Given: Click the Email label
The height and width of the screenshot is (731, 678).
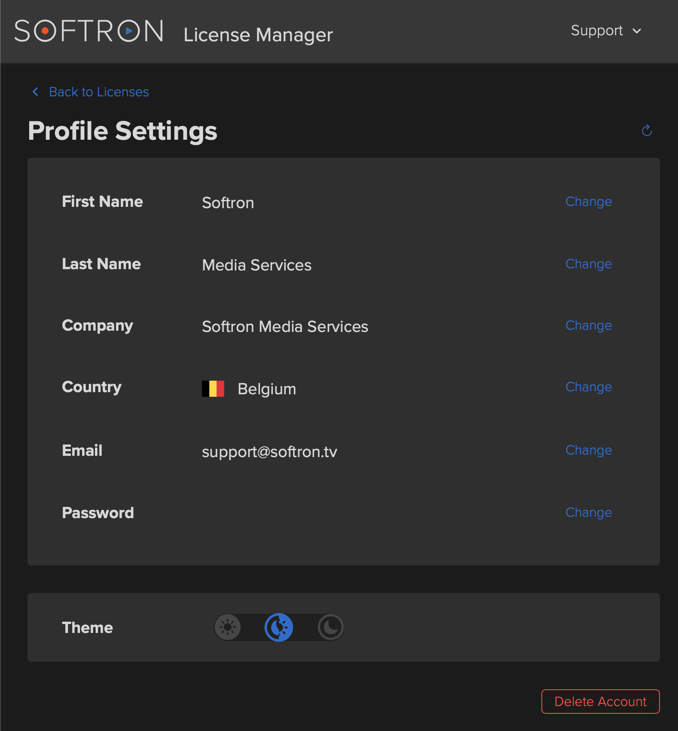Looking at the screenshot, I should click(82, 450).
